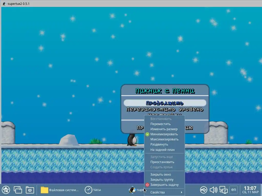Open the file manager eye folder icon
262x196 pixels.
(x=30, y=190)
